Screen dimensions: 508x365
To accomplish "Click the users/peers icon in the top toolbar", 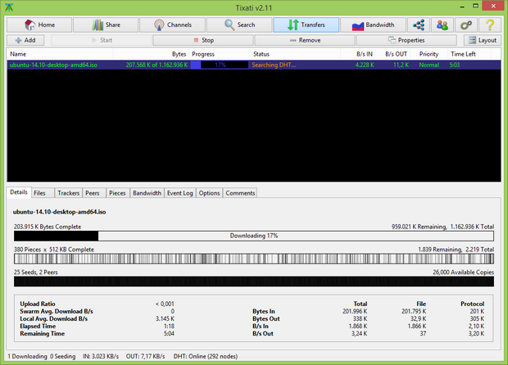I will click(x=442, y=25).
